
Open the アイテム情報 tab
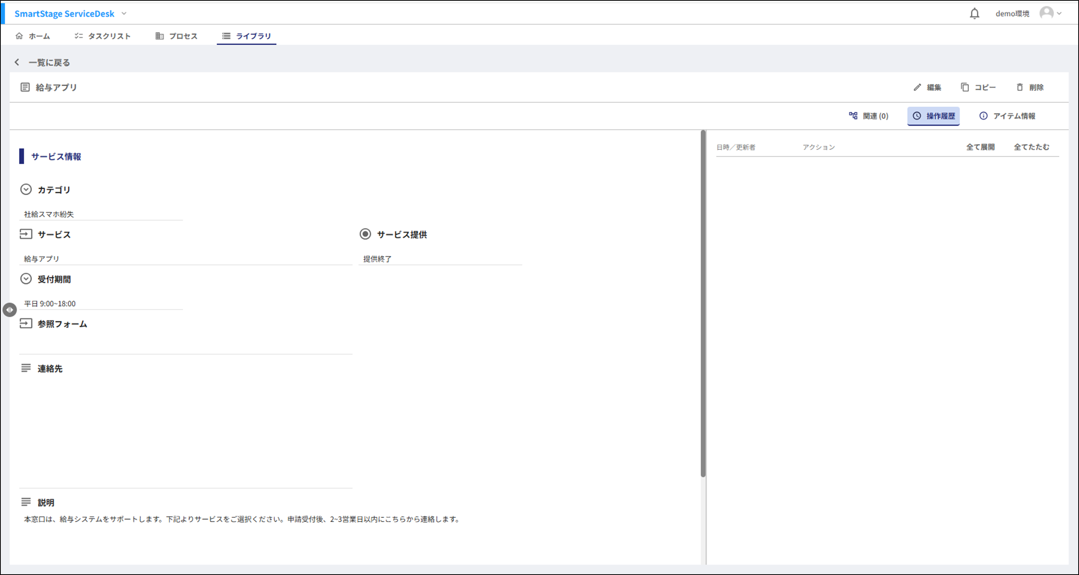[1007, 116]
